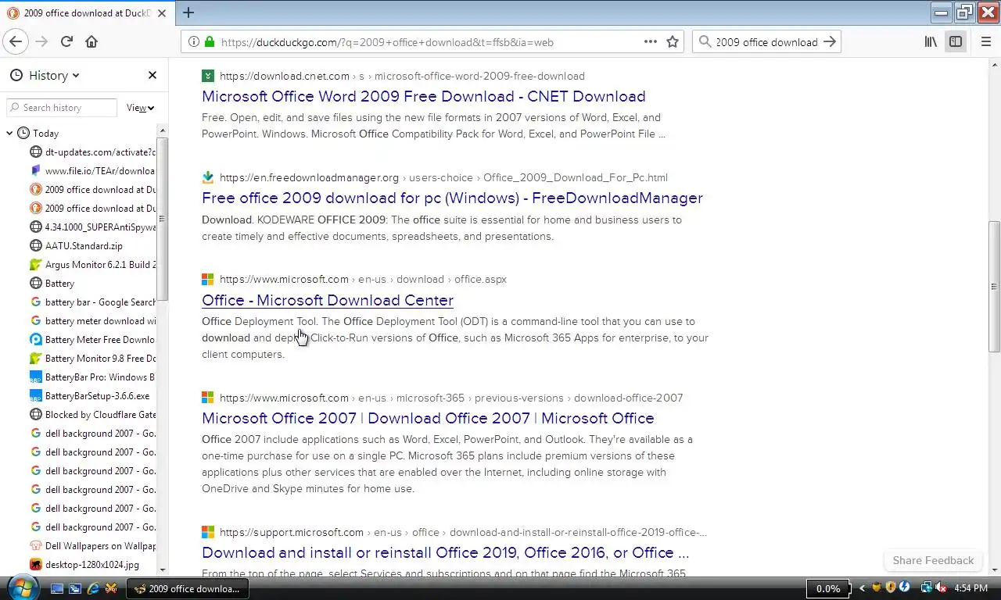
Task: Click the support.microsoft.com result URL
Action: coord(463,532)
